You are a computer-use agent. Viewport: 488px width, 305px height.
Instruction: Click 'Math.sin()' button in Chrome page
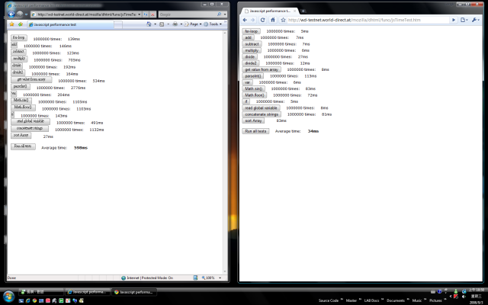coord(254,88)
